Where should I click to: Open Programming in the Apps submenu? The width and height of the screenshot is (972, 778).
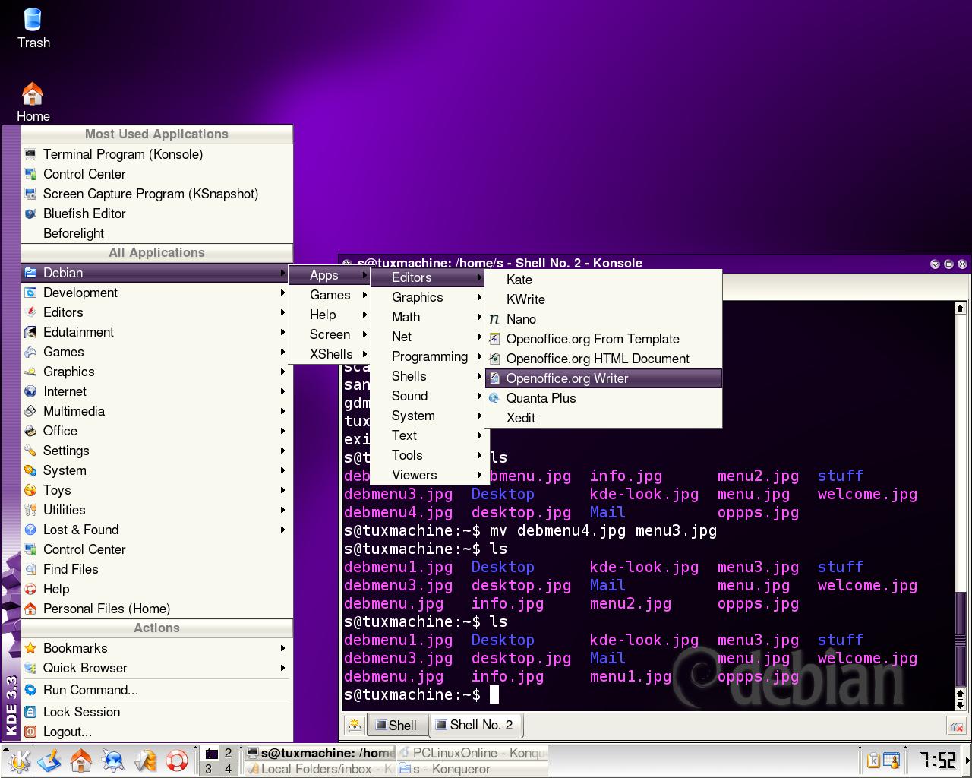pos(429,356)
